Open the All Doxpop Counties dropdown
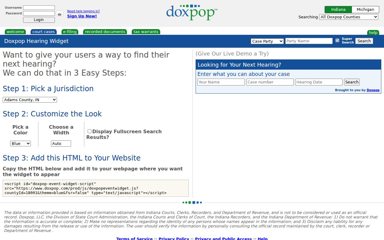This screenshot has height=240, width=384. point(349,17)
